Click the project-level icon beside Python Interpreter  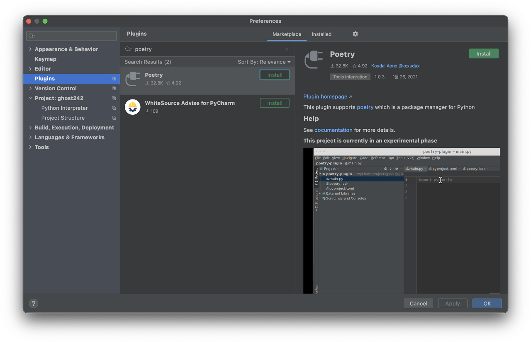tap(114, 108)
